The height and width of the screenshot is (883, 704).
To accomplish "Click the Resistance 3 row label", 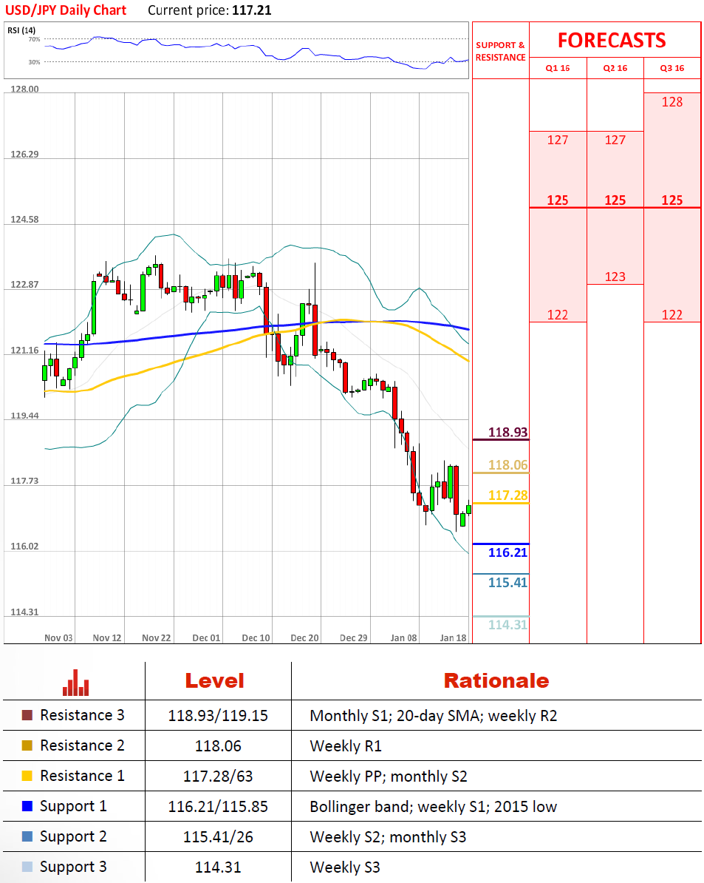I will point(82,715).
